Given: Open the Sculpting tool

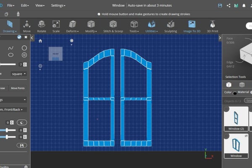Looking at the screenshot, I should (x=170, y=26).
